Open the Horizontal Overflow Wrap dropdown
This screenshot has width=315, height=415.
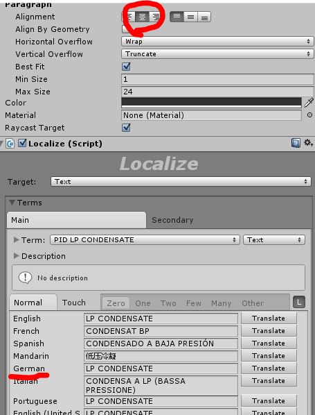[x=217, y=41]
